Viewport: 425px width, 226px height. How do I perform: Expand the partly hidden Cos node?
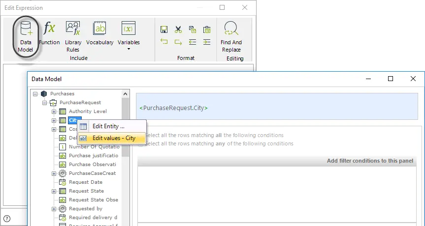[x=54, y=129]
